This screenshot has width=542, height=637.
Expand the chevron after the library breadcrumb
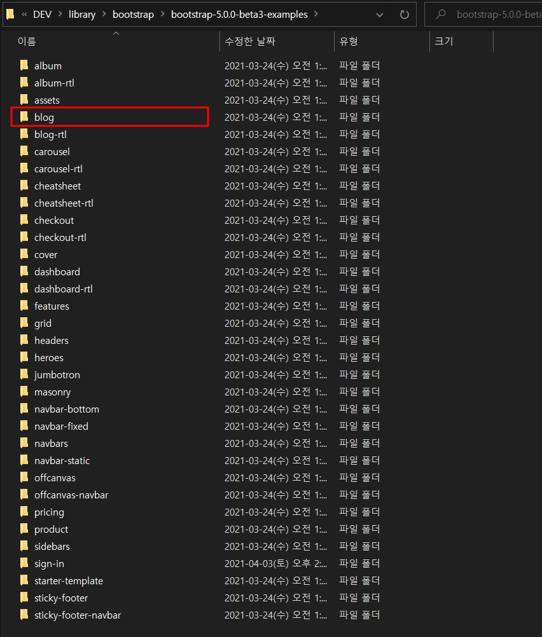click(x=103, y=14)
